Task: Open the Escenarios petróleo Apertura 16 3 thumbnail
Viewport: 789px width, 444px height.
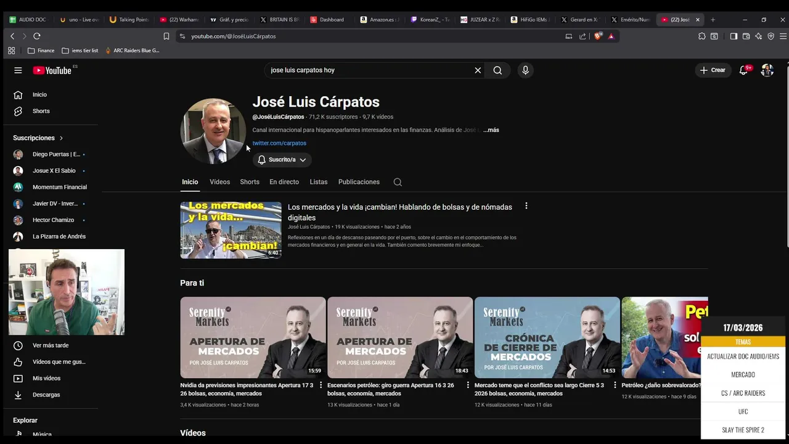Action: (400, 337)
